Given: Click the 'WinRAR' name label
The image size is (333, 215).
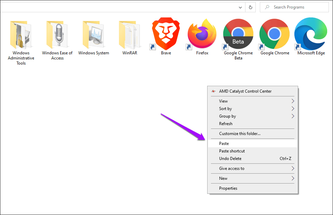Looking at the screenshot, I should coord(130,53).
